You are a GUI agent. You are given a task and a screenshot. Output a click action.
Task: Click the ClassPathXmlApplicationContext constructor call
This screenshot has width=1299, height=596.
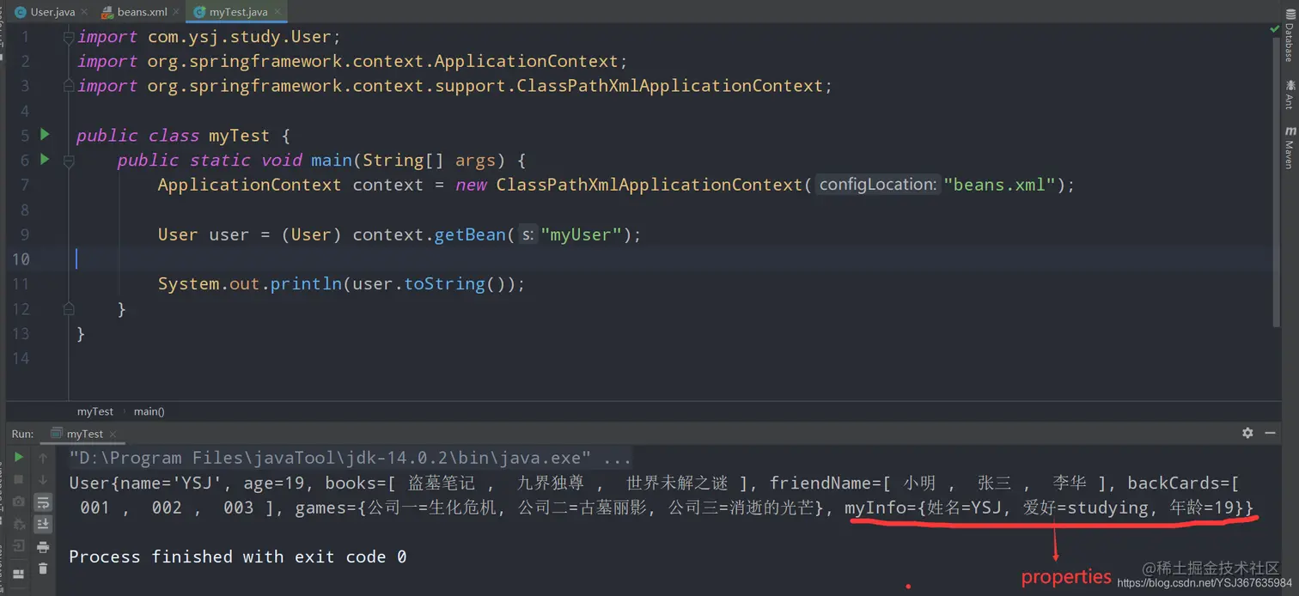pyautogui.click(x=649, y=185)
